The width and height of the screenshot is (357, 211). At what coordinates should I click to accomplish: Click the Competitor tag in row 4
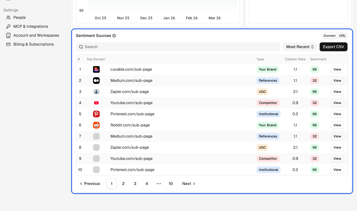pos(268,103)
